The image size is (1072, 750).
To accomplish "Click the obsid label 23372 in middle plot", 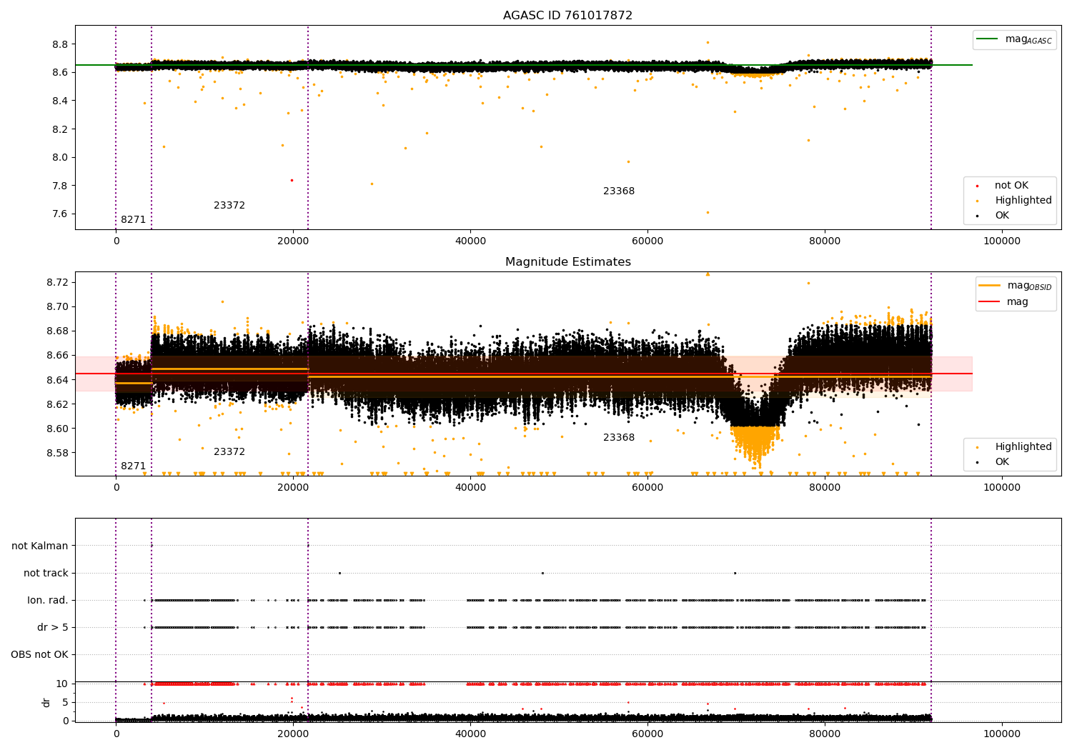I will [x=229, y=451].
